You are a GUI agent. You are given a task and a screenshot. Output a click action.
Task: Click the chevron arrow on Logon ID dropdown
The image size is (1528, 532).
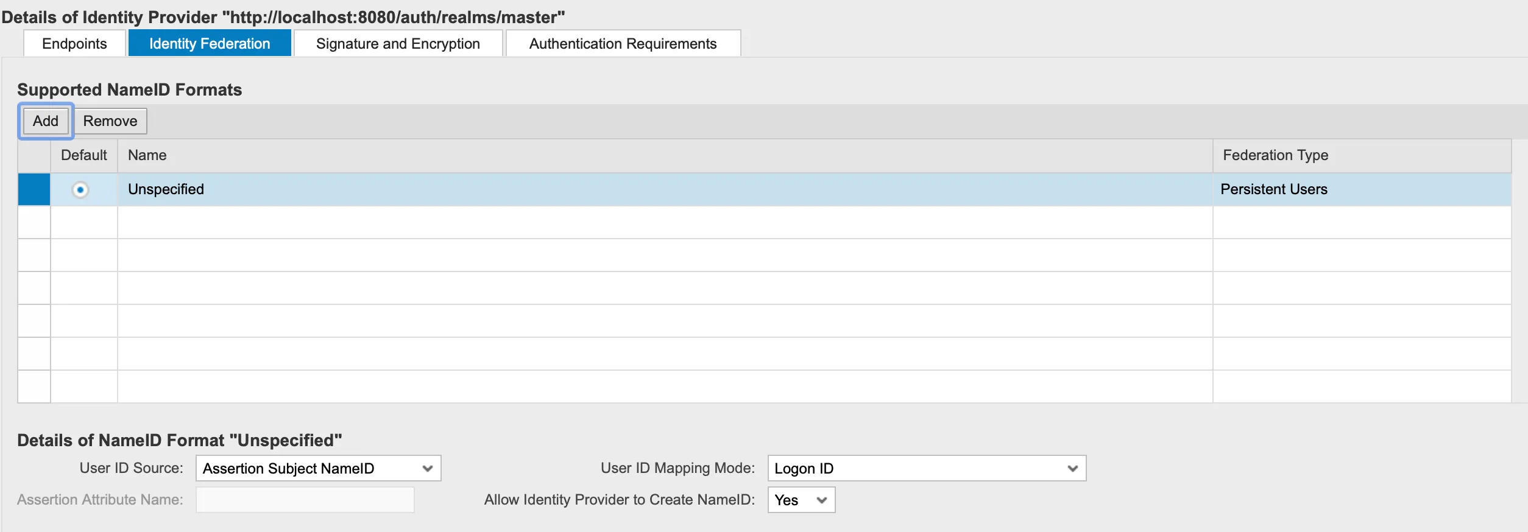(1072, 468)
